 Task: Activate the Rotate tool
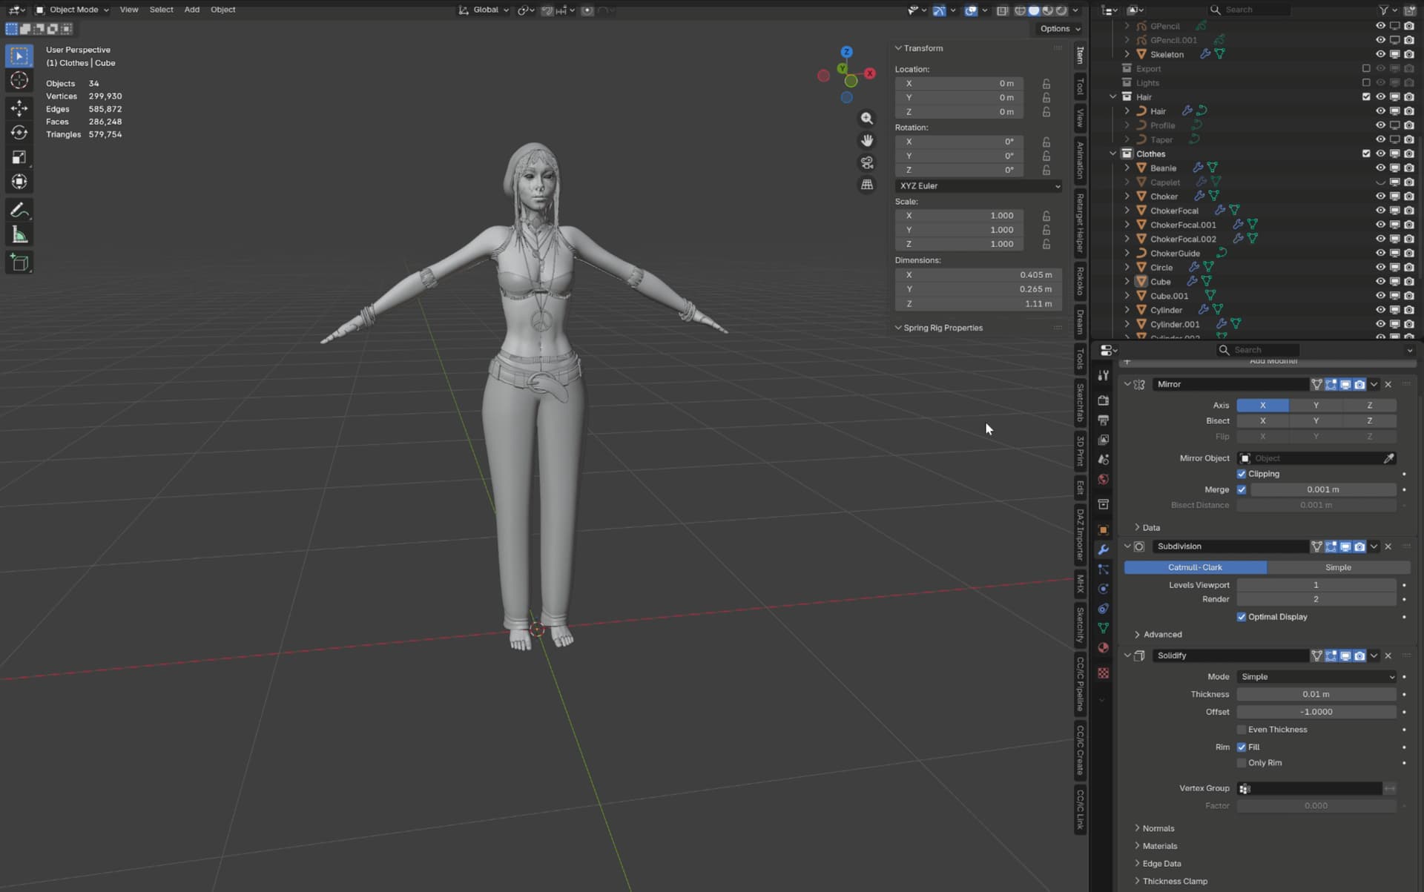pyautogui.click(x=19, y=133)
